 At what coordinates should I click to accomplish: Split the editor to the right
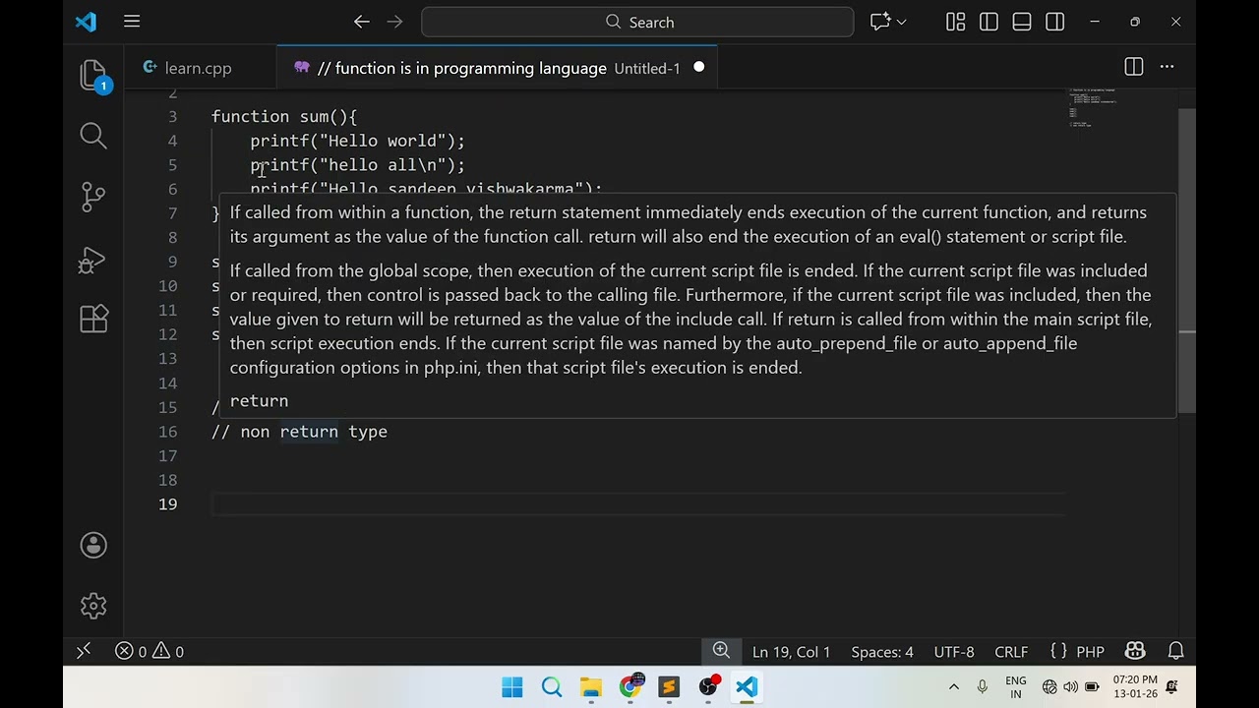[1133, 67]
